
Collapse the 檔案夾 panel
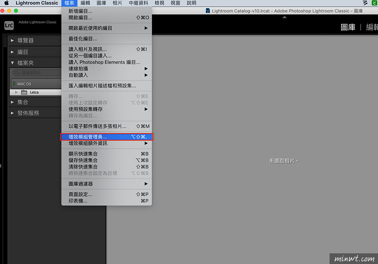[x=12, y=63]
